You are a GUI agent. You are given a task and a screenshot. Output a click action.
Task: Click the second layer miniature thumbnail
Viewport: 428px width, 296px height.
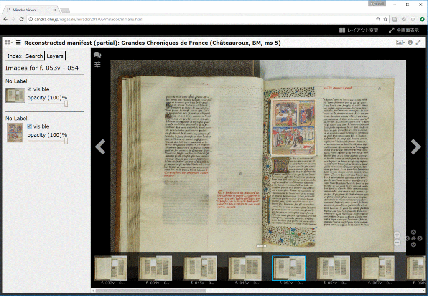pos(15,132)
